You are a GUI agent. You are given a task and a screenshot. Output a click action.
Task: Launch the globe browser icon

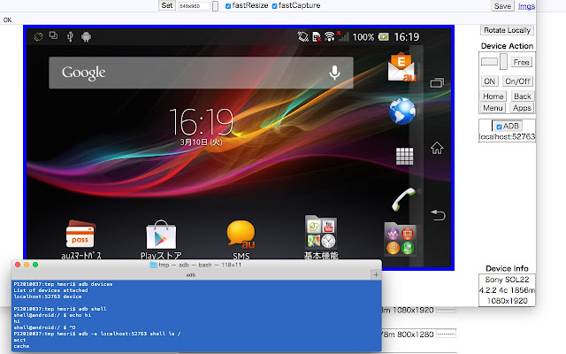[402, 111]
